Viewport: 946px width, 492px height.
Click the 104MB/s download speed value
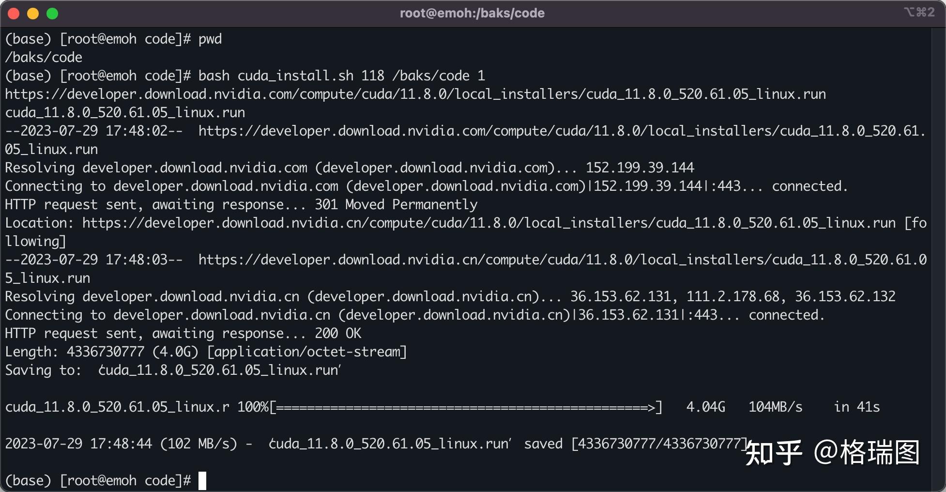tap(775, 407)
